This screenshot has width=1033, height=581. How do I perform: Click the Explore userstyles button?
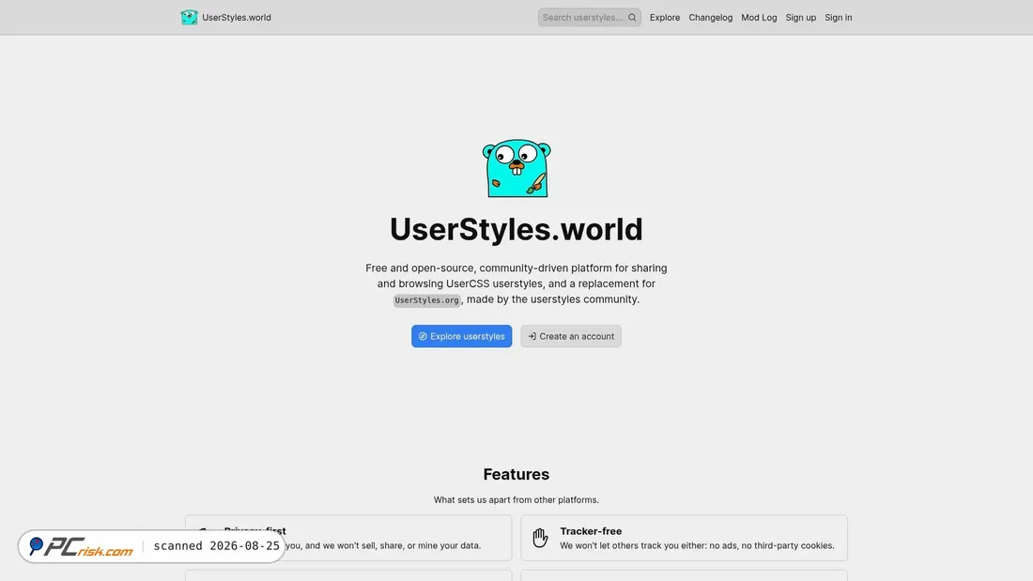[461, 336]
